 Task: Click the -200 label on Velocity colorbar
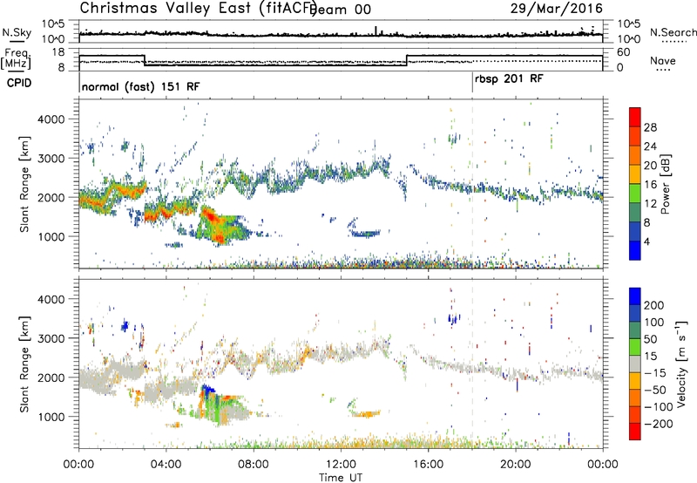coord(658,424)
